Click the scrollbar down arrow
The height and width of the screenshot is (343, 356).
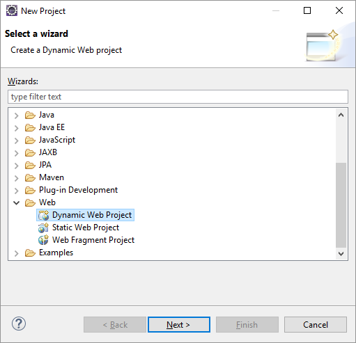(x=341, y=253)
